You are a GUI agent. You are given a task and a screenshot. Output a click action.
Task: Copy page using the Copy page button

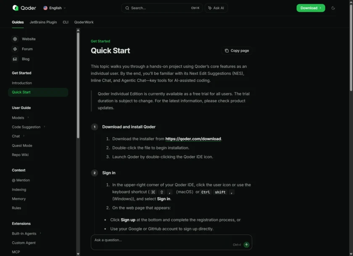pos(237,51)
